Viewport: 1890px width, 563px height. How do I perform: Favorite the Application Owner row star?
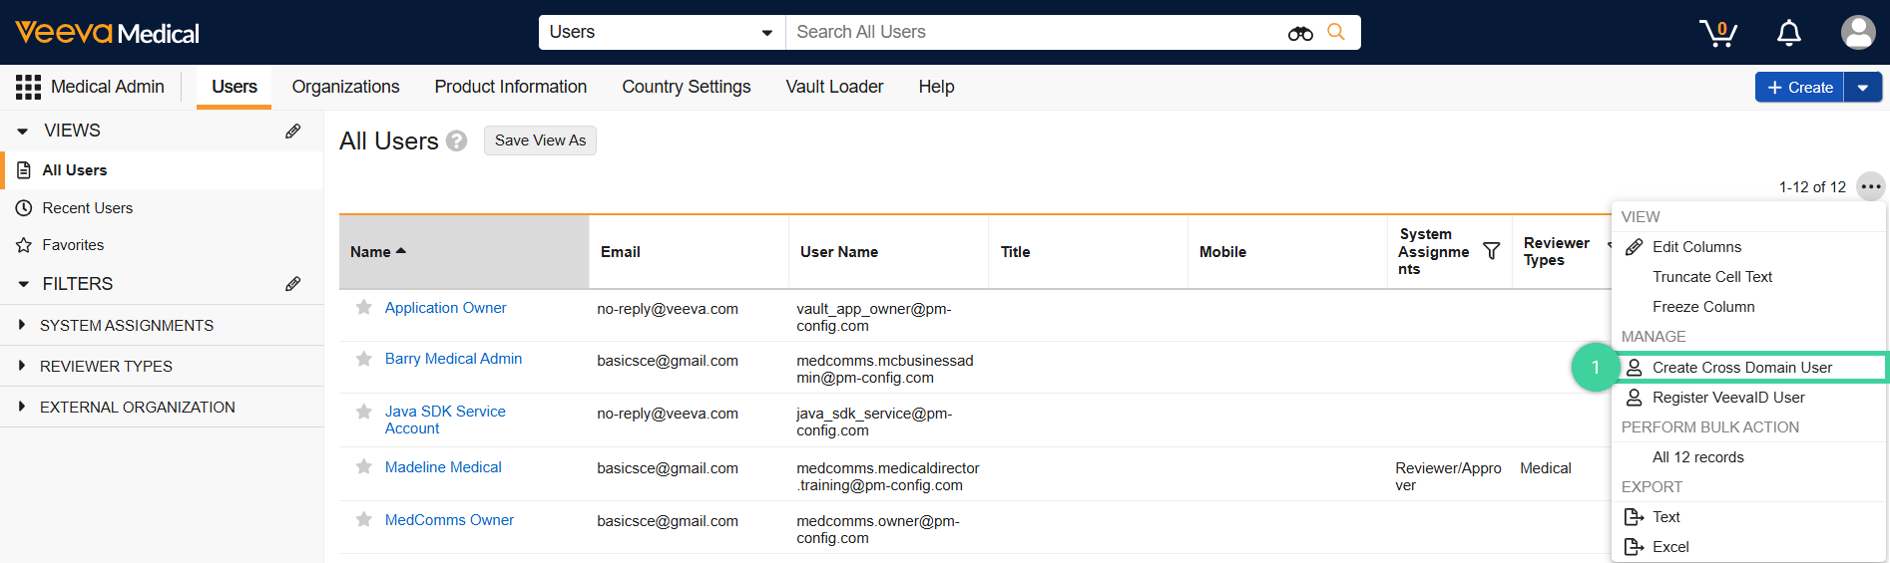tap(364, 307)
